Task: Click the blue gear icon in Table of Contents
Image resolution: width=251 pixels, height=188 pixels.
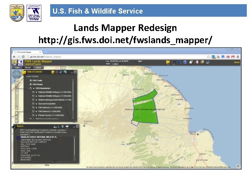Action: 61,72
